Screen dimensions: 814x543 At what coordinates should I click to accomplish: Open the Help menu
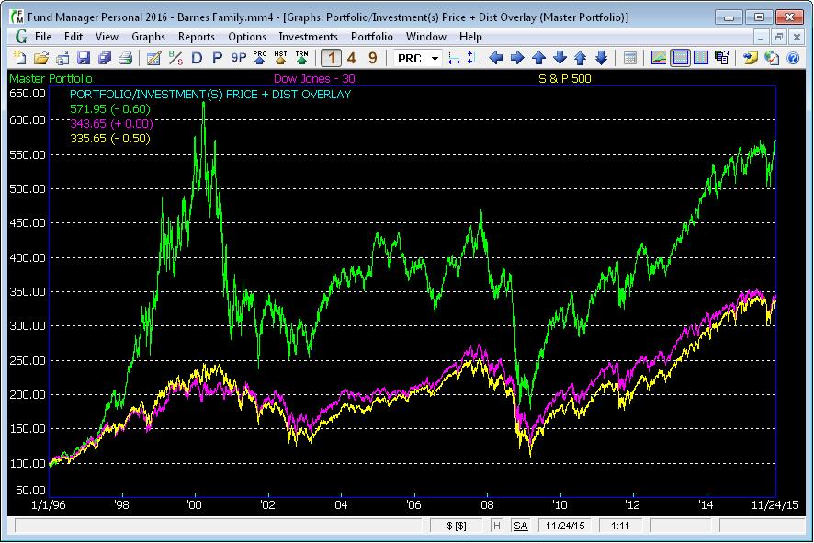coord(470,37)
